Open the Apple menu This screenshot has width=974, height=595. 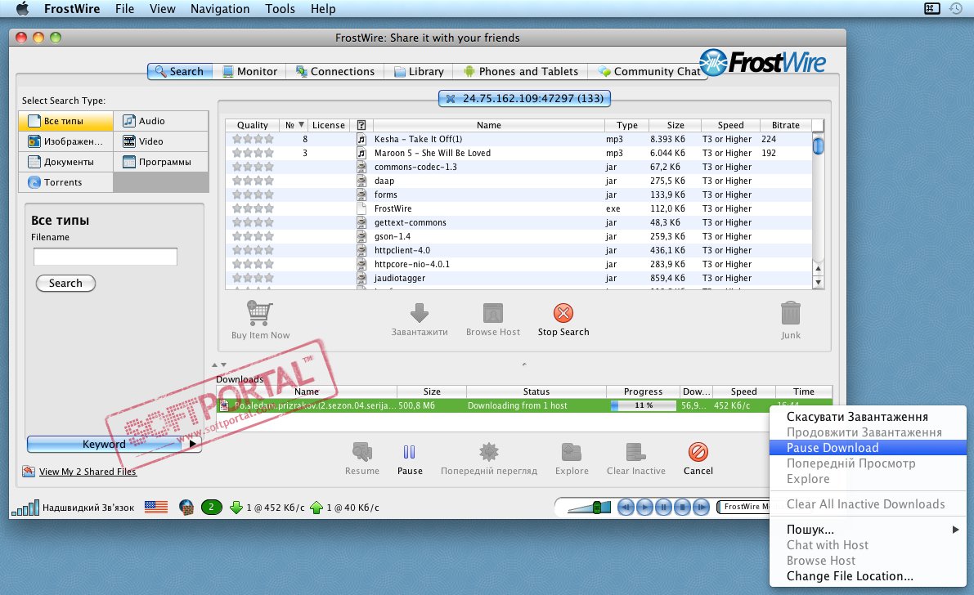22,9
